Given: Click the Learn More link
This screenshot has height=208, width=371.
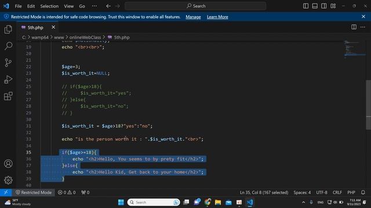Looking at the screenshot, I should pos(217,17).
